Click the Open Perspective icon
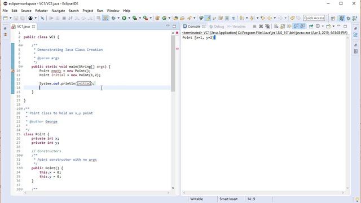Image resolution: width=361 pixels, height=203 pixels. (x=333, y=18)
